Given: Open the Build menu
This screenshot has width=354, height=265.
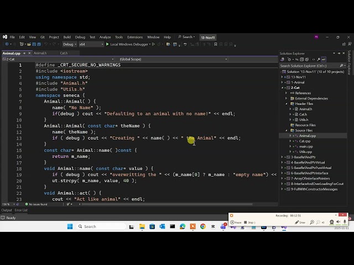Looking at the screenshot, I should (67, 37).
